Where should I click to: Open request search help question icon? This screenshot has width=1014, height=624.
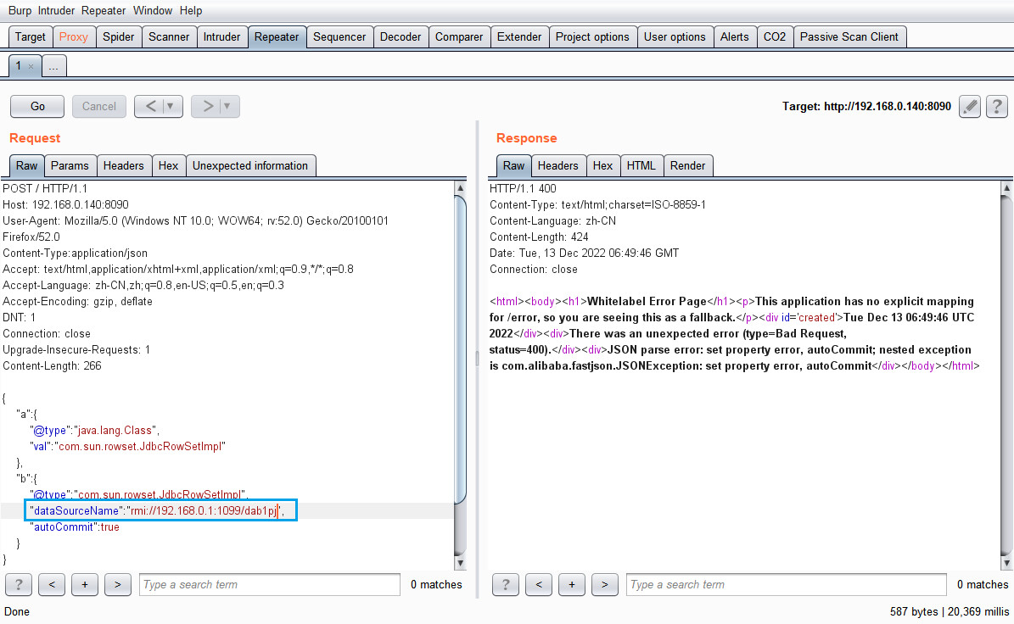click(x=19, y=585)
